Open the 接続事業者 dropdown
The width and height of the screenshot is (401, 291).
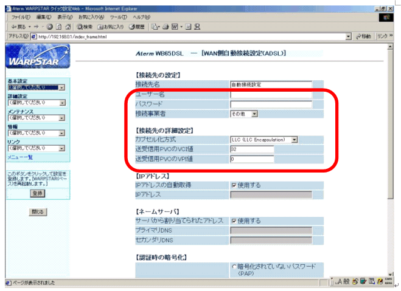pos(244,113)
